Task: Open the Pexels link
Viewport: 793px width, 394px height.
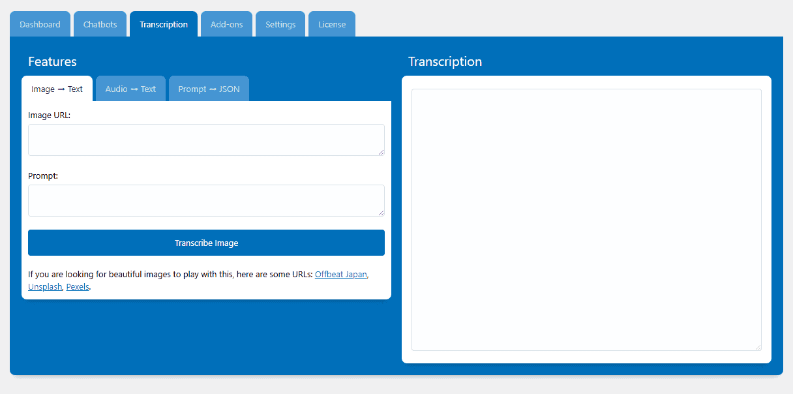Action: pyautogui.click(x=77, y=286)
